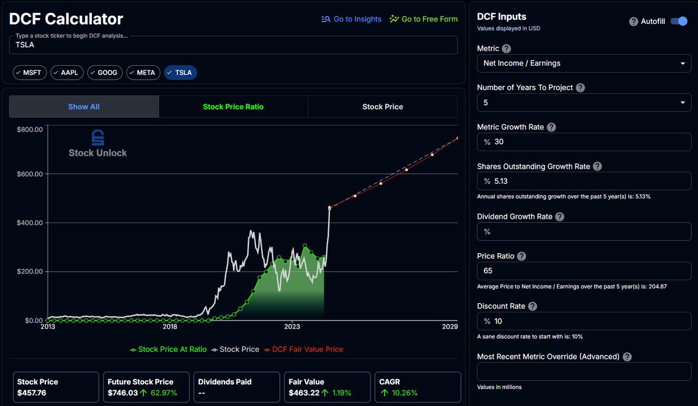Image resolution: width=698 pixels, height=406 pixels.
Task: Click the Most Recent Metric Override input
Action: [x=584, y=372]
